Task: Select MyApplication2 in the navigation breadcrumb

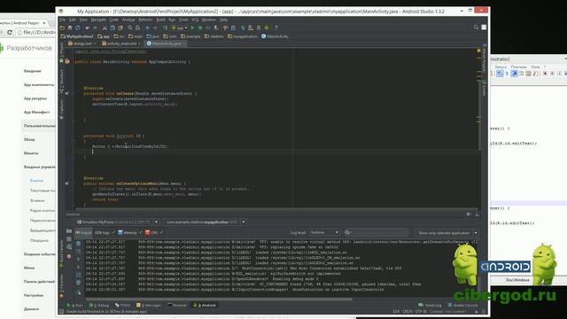Action: pyautogui.click(x=77, y=36)
